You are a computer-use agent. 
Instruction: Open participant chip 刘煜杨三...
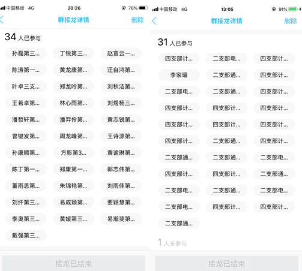pos(121,103)
